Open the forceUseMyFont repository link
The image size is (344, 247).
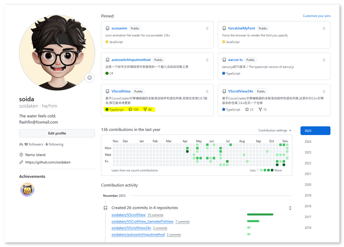tap(241, 28)
